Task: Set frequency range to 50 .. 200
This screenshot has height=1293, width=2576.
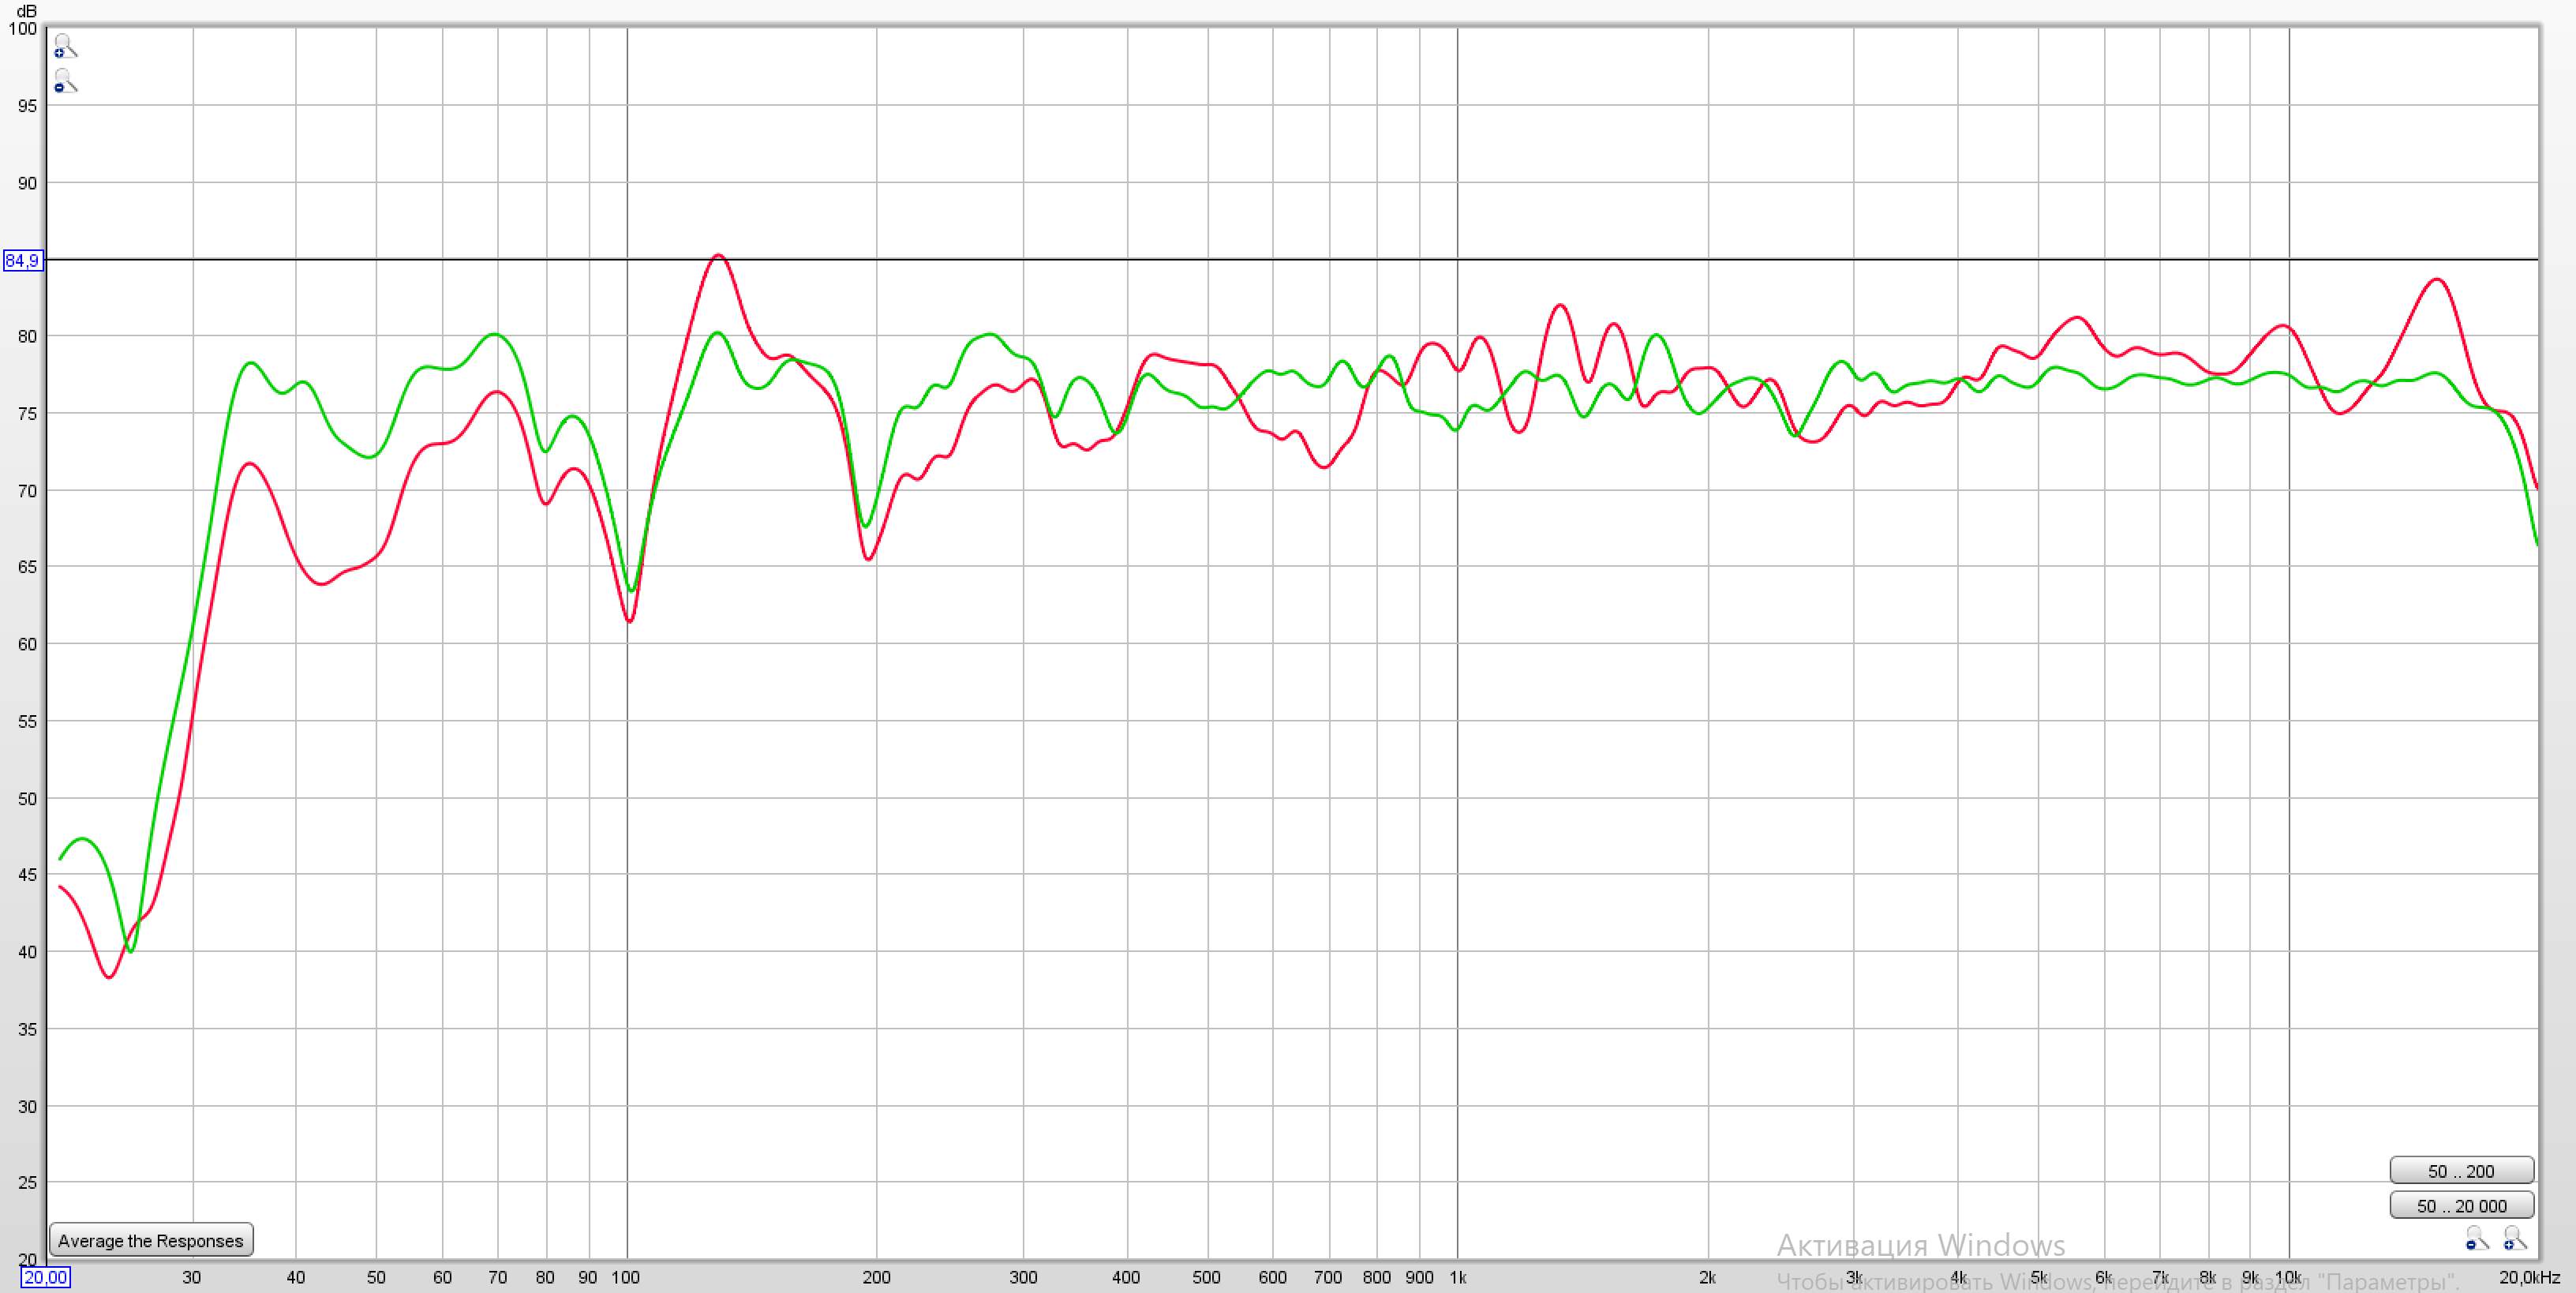Action: coord(2461,1170)
